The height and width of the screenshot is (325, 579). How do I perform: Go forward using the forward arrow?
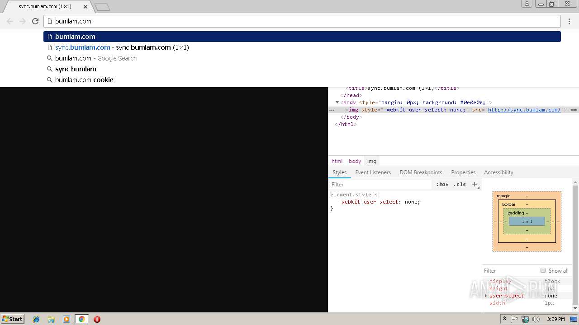click(x=23, y=21)
